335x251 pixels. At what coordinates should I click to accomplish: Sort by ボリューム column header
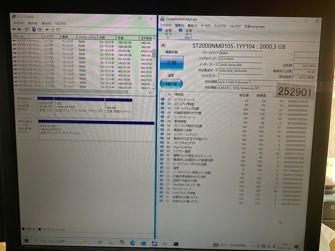click(x=27, y=36)
